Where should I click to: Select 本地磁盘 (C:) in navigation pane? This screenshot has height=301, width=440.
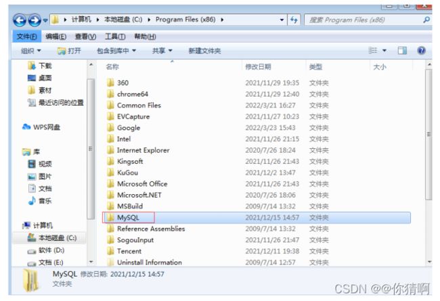[x=52, y=238]
